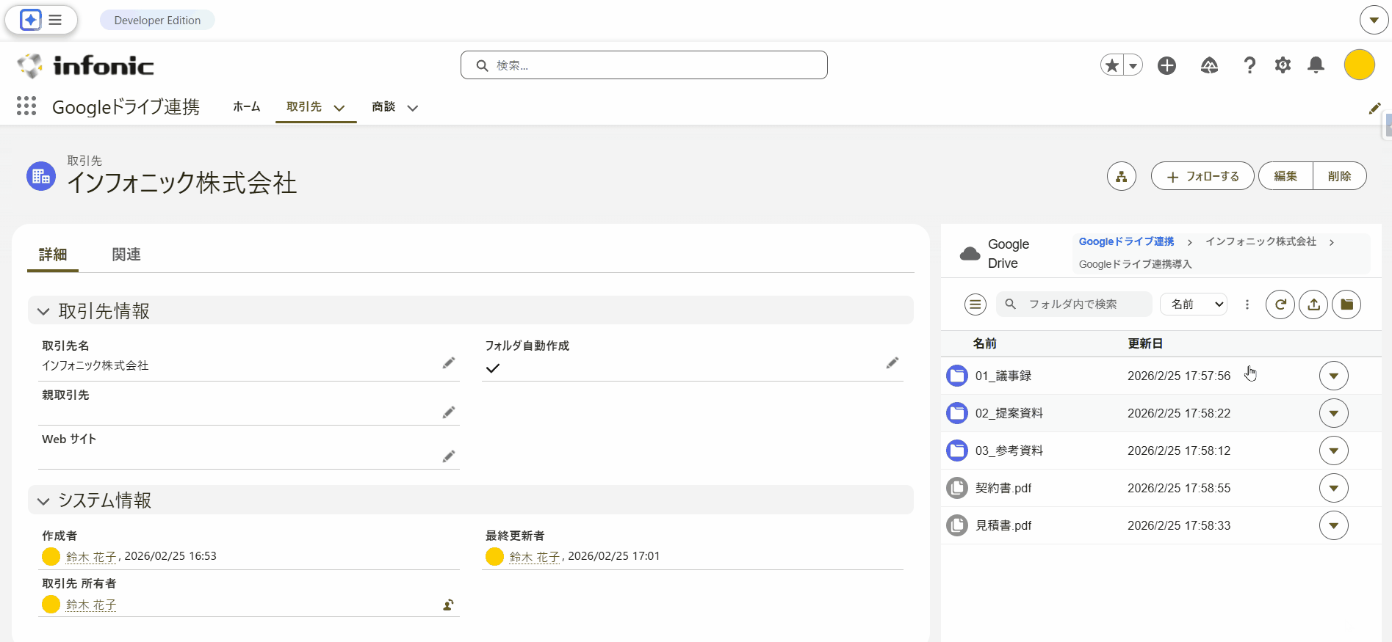Image resolution: width=1392 pixels, height=642 pixels.
Task: Open the notifications bell
Action: coord(1316,65)
